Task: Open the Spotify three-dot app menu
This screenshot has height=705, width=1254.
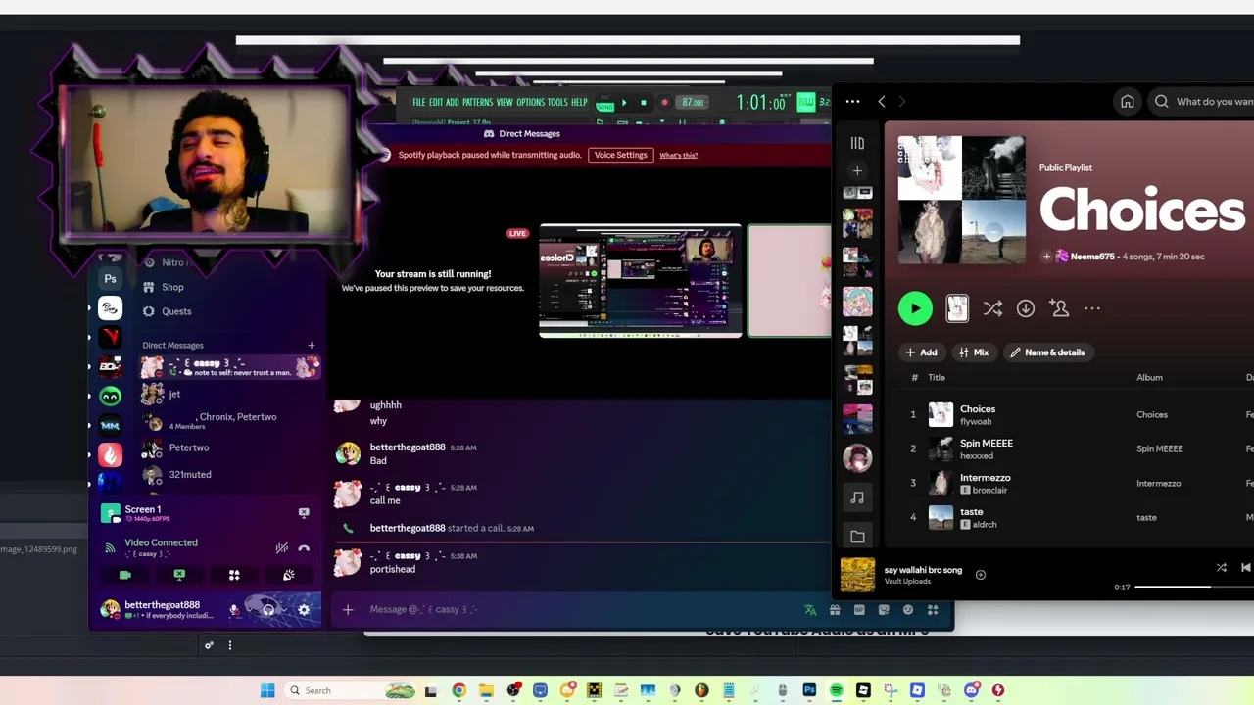Action: click(x=852, y=101)
